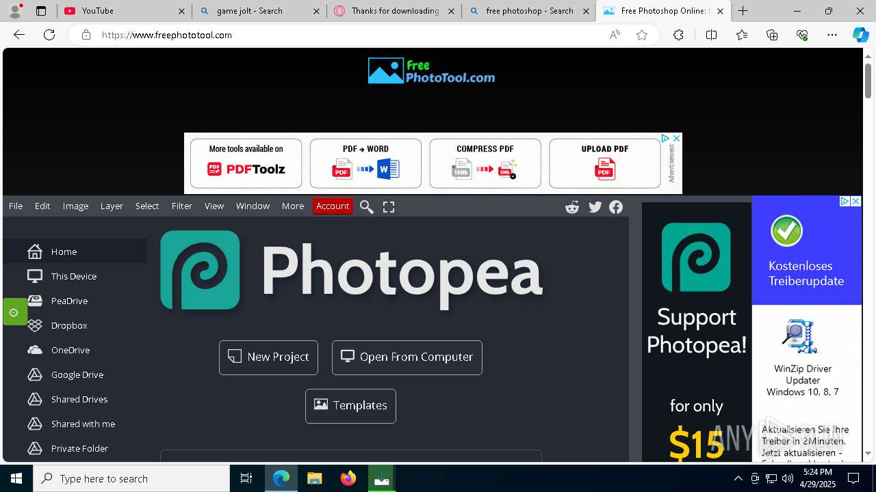The width and height of the screenshot is (876, 492).
Task: Switch to YouTube browser tab
Action: pyautogui.click(x=123, y=11)
